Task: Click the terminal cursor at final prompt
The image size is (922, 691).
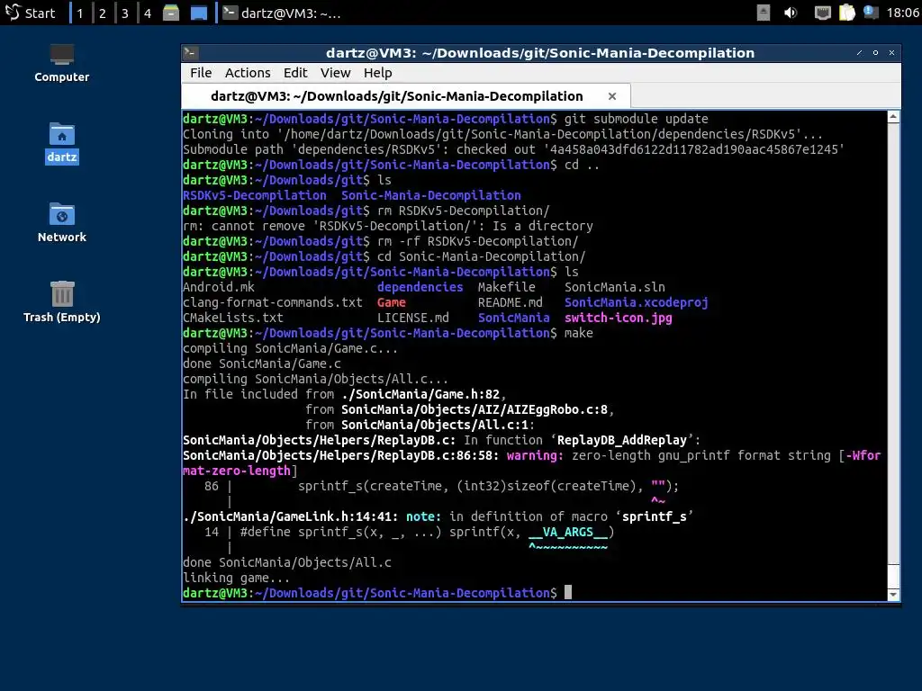Action: (x=568, y=592)
